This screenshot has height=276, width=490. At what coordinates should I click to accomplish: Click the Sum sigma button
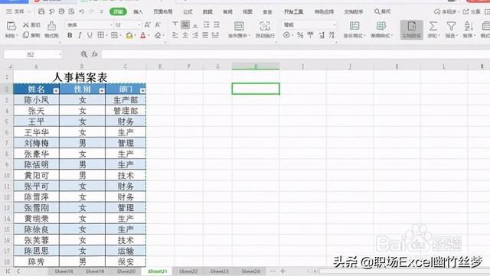tap(433, 29)
